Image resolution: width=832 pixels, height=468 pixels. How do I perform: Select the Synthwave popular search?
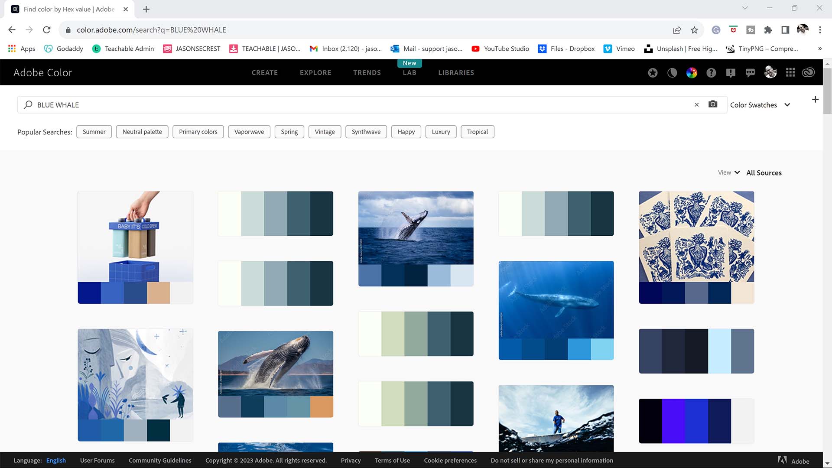coord(366,132)
